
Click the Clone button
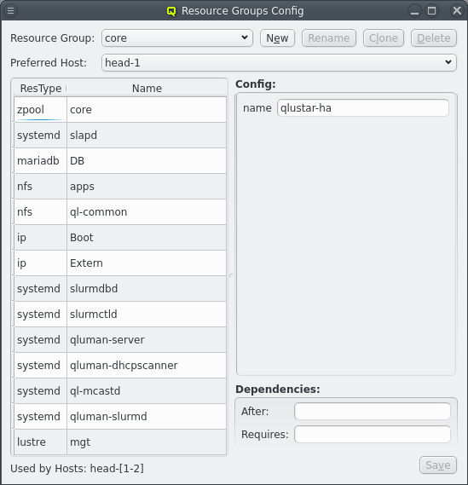coord(384,38)
